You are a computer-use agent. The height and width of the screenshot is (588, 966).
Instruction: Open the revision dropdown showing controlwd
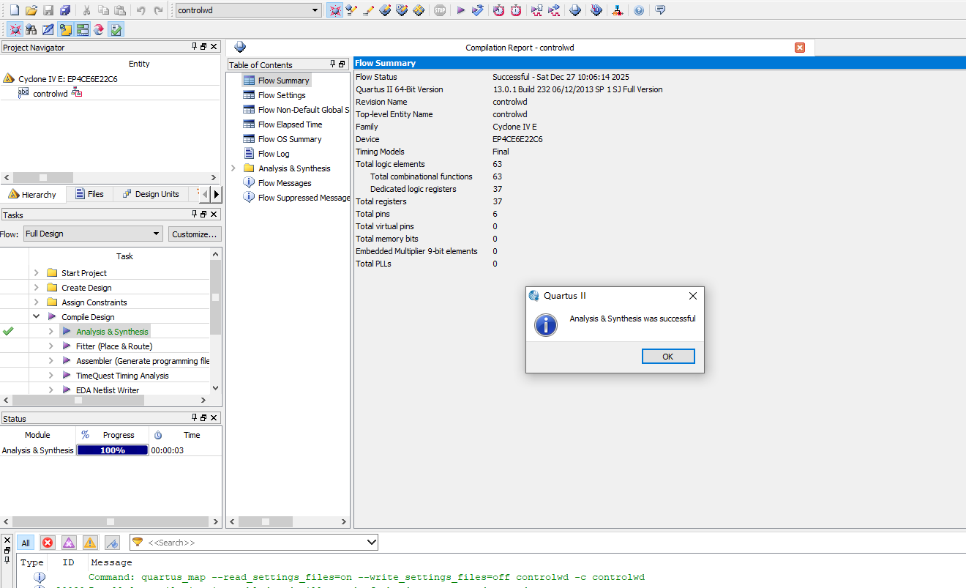[249, 10]
